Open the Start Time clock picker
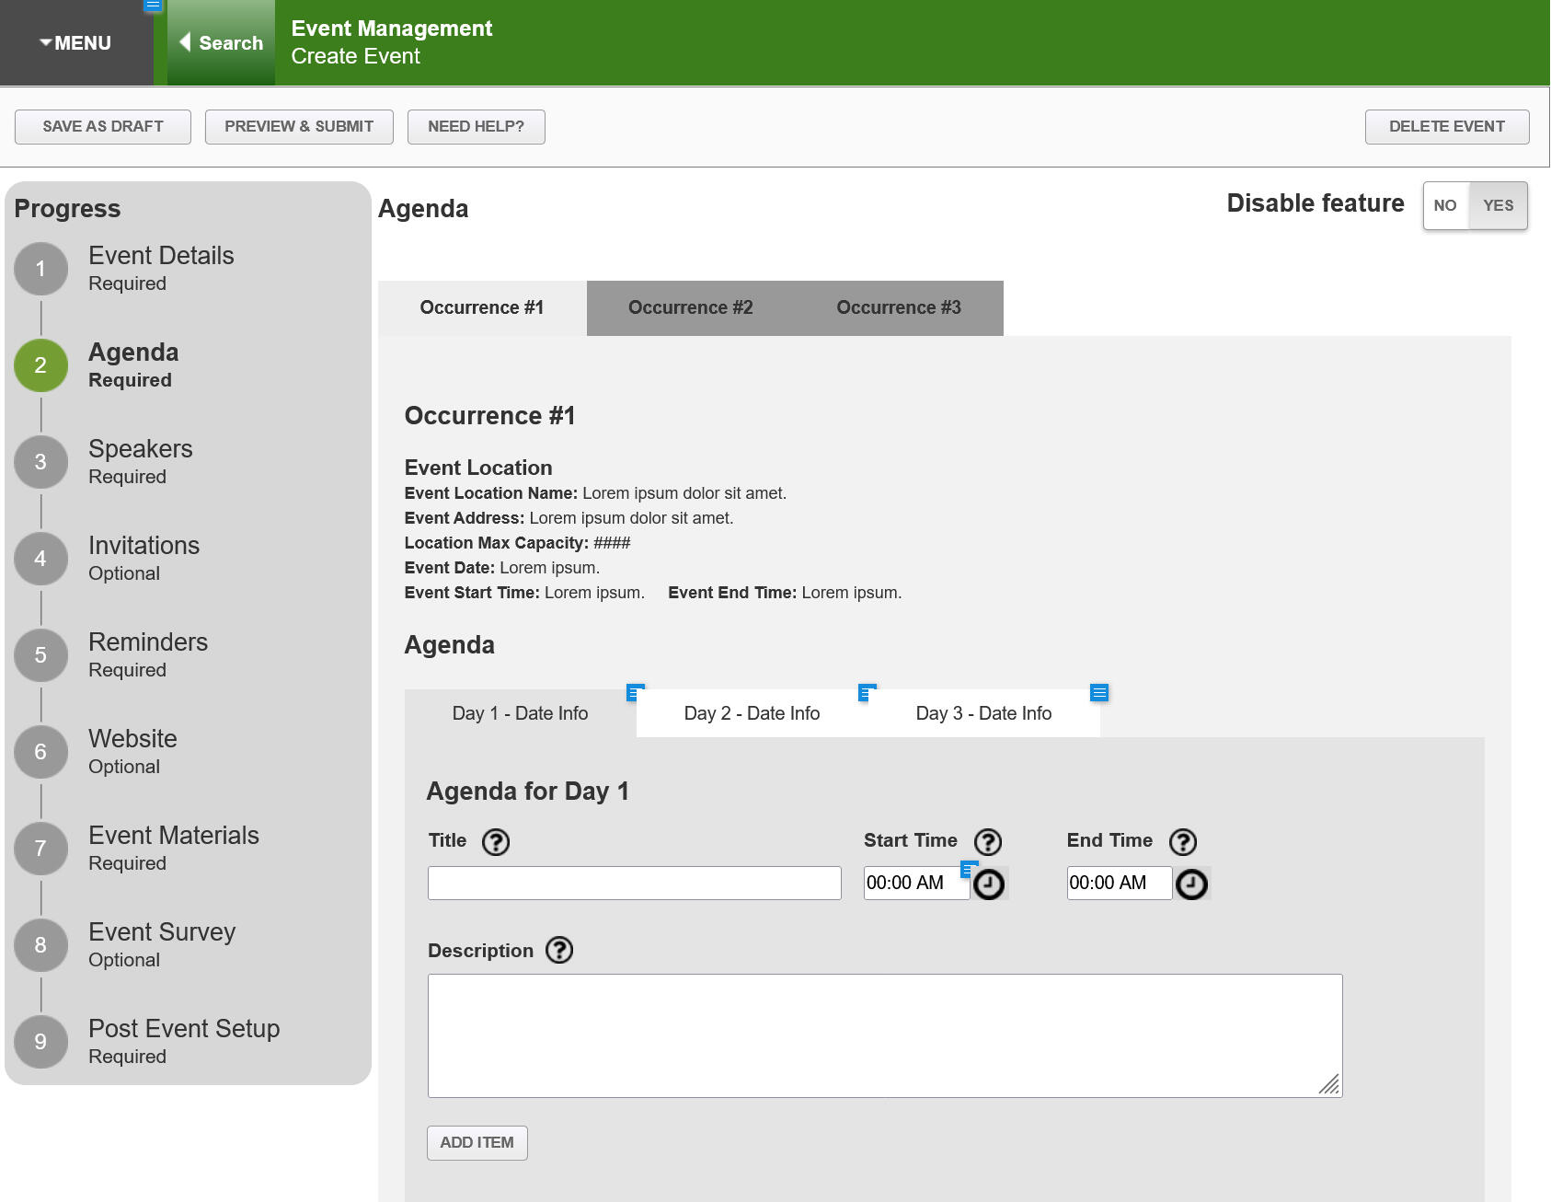Screen dimensions: 1551x1202 (x=989, y=884)
